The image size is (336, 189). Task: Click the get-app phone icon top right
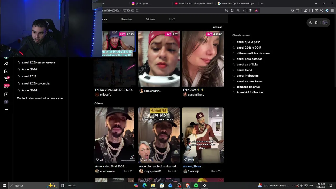click(x=316, y=23)
